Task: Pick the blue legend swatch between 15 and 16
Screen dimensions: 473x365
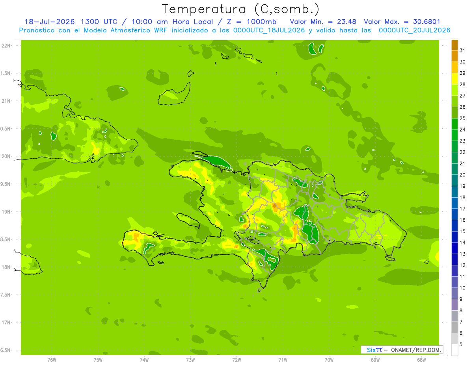Action: click(454, 226)
